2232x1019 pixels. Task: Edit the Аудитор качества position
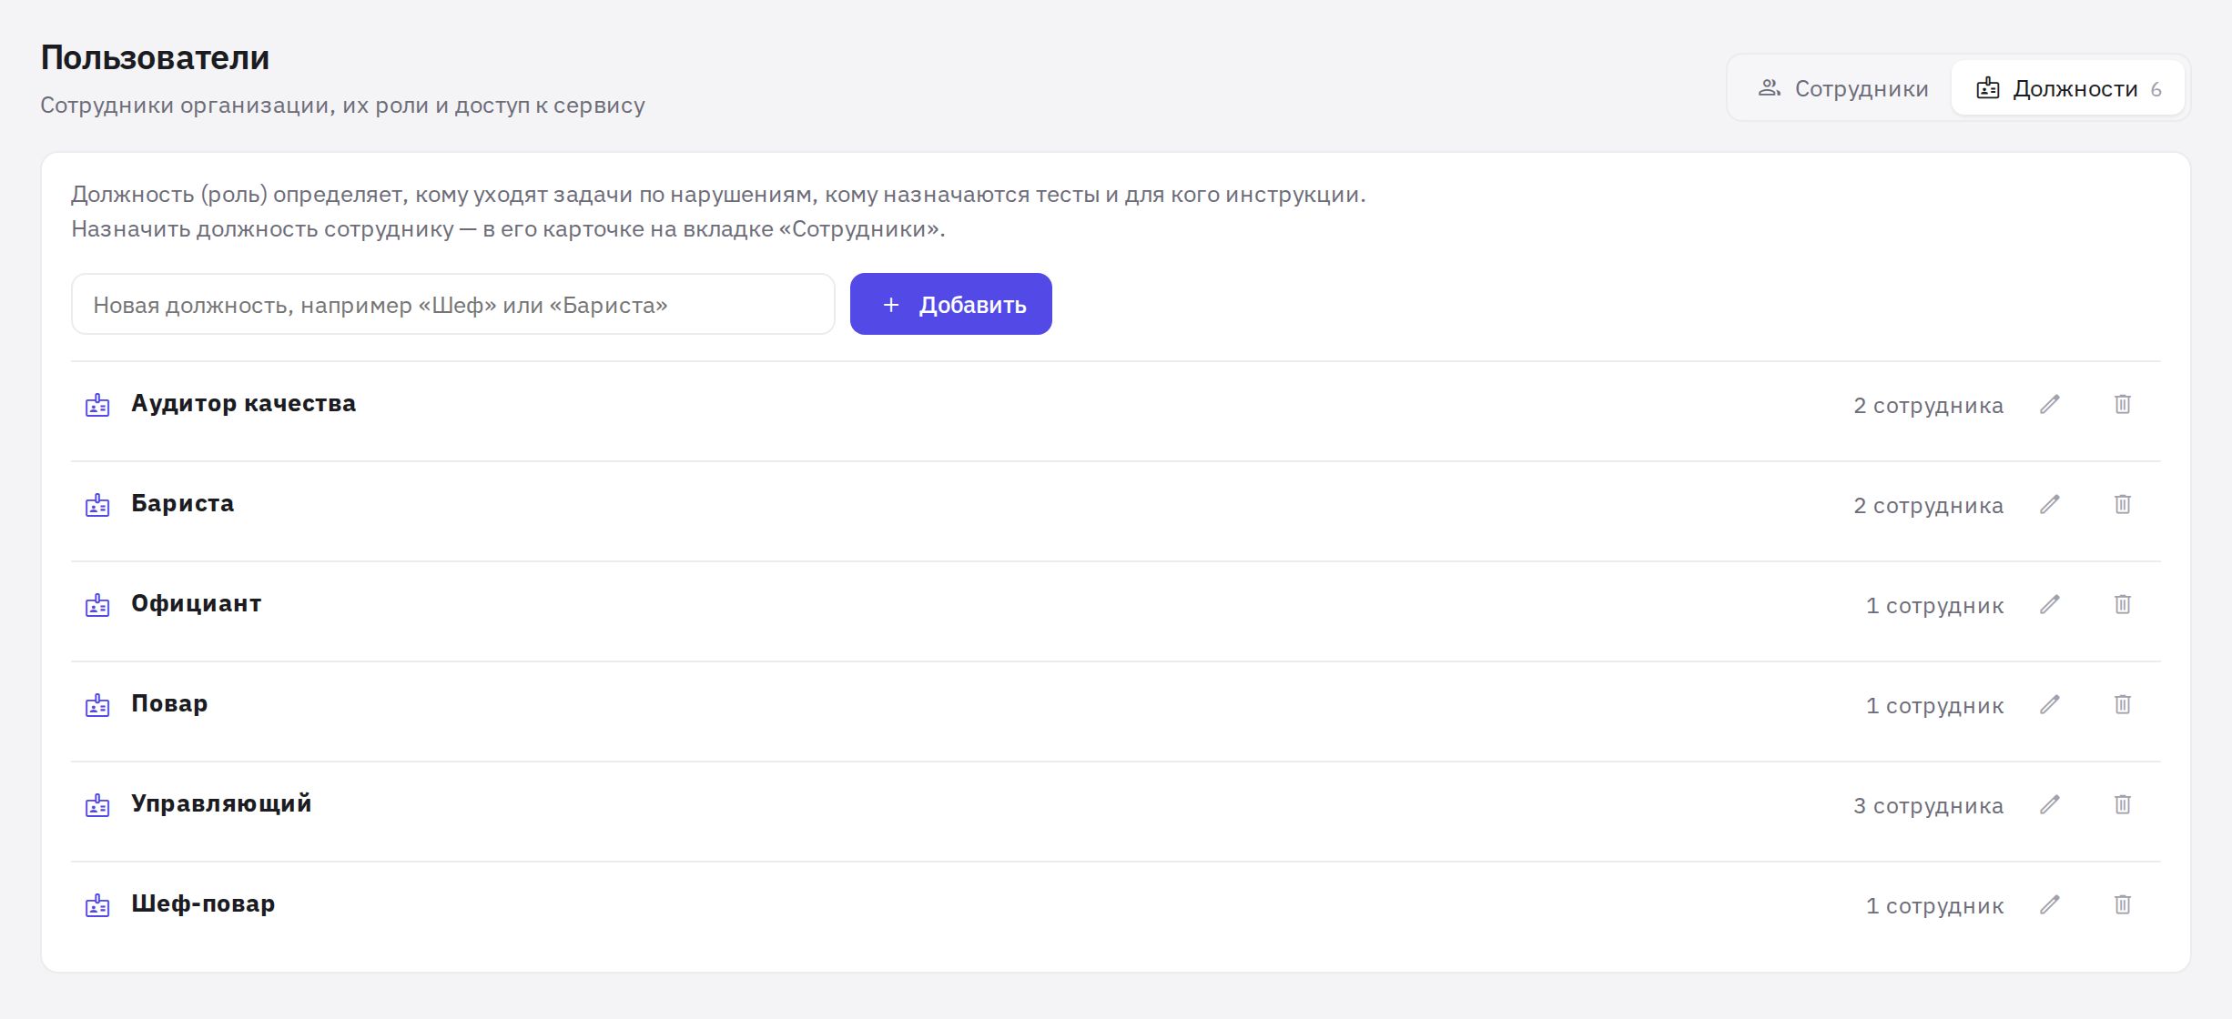tap(2049, 404)
